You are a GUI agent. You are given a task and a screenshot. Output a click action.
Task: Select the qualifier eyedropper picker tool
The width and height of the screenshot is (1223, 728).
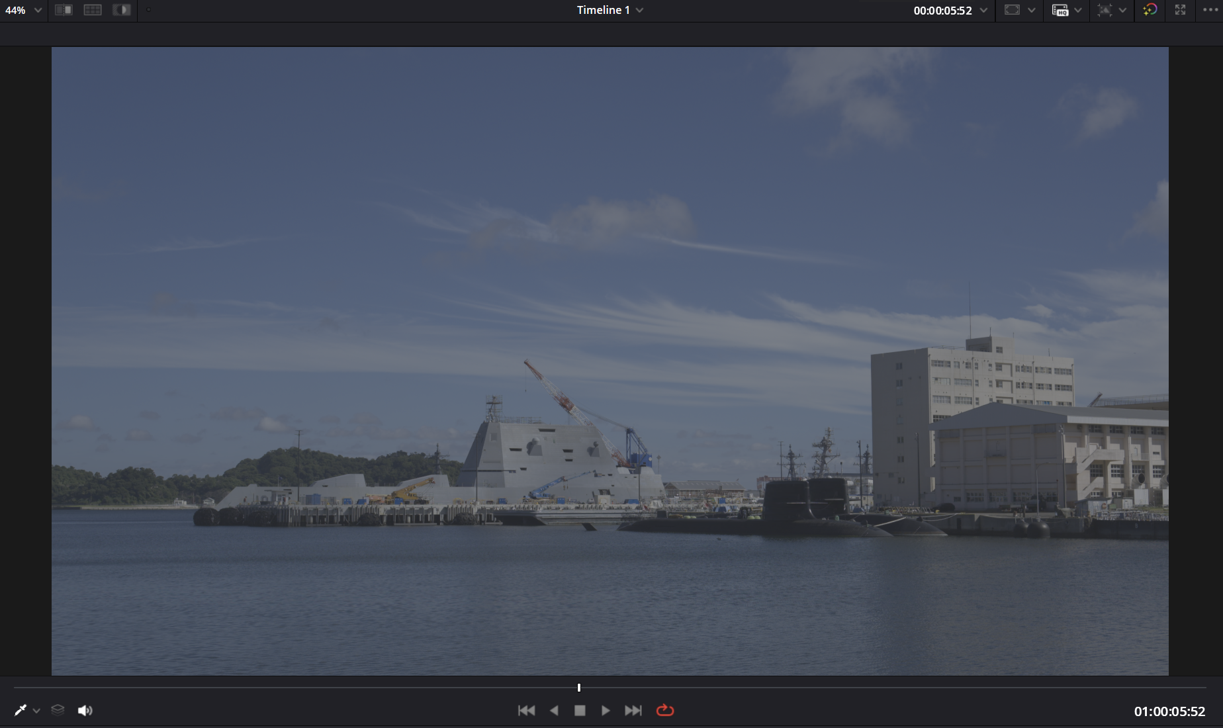point(21,710)
